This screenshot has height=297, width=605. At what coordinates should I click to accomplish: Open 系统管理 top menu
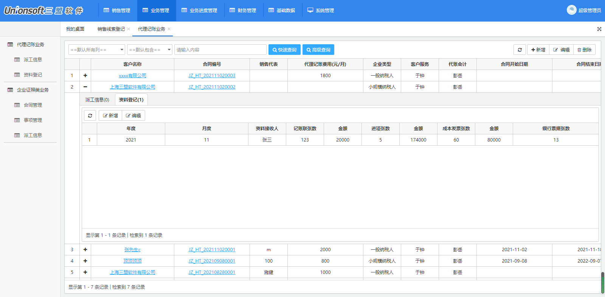(321, 11)
